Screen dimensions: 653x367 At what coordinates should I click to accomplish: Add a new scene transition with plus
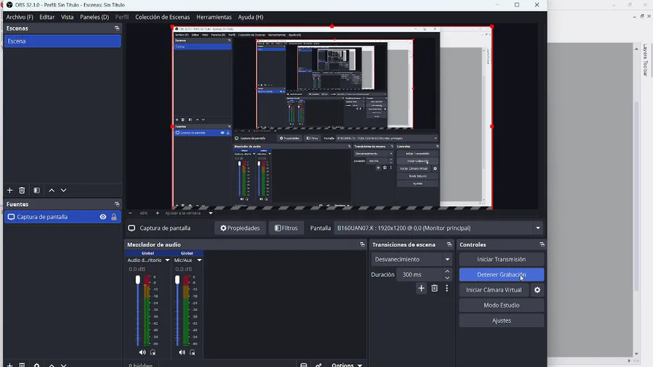[x=421, y=289]
